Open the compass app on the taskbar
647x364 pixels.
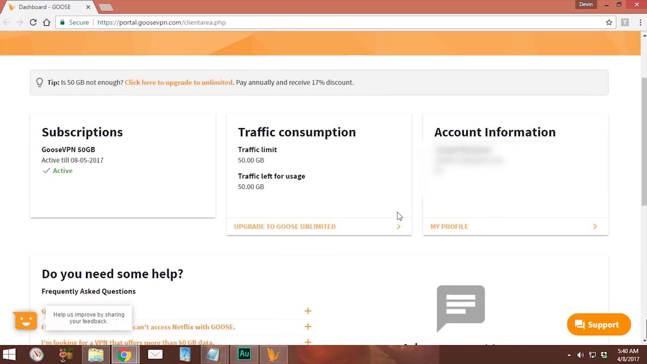coord(36,354)
